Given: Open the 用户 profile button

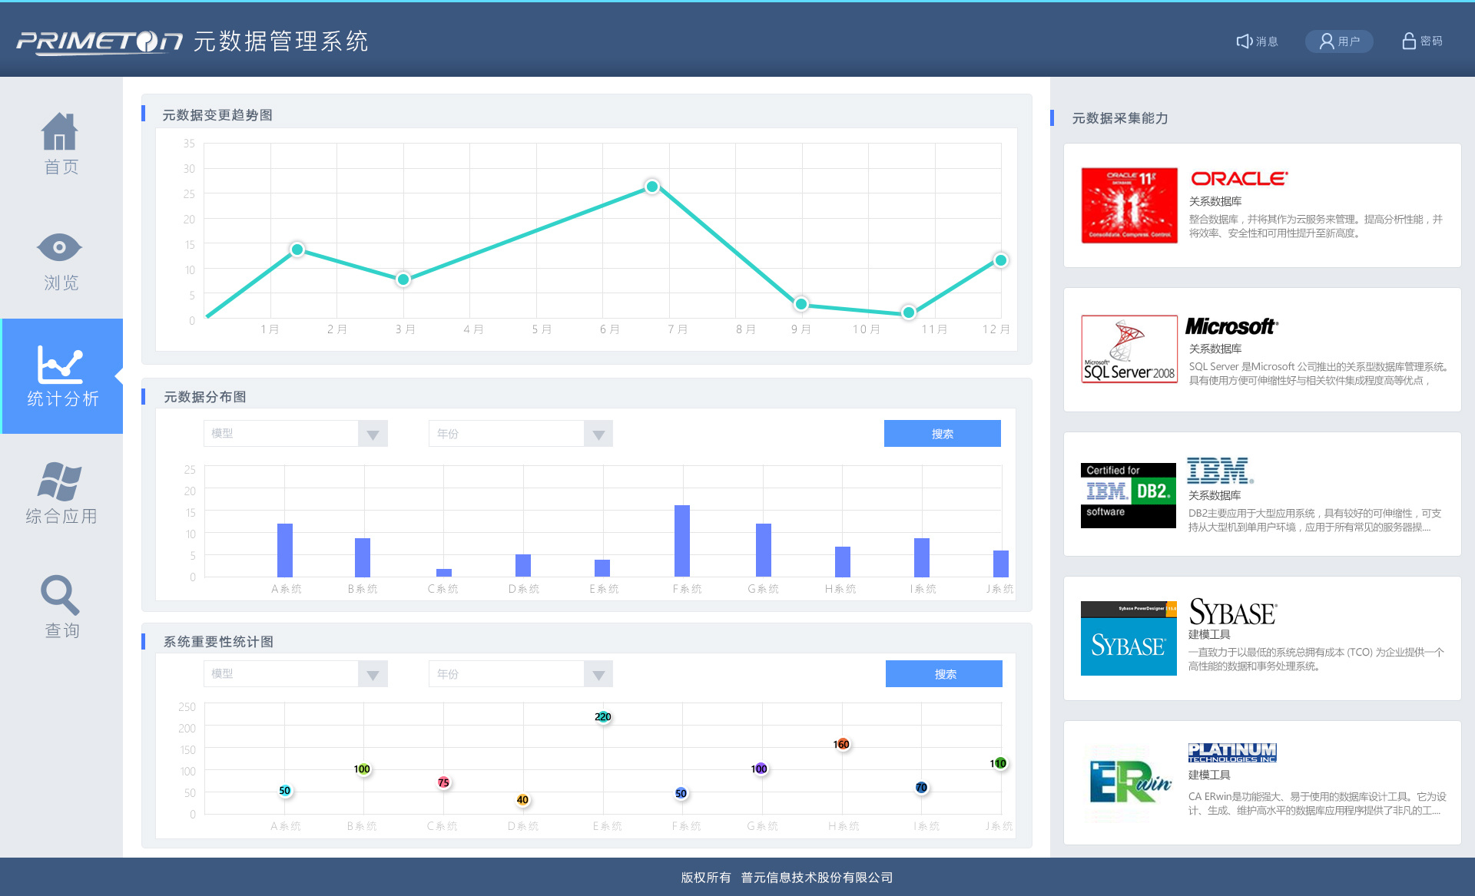Looking at the screenshot, I should [x=1339, y=41].
